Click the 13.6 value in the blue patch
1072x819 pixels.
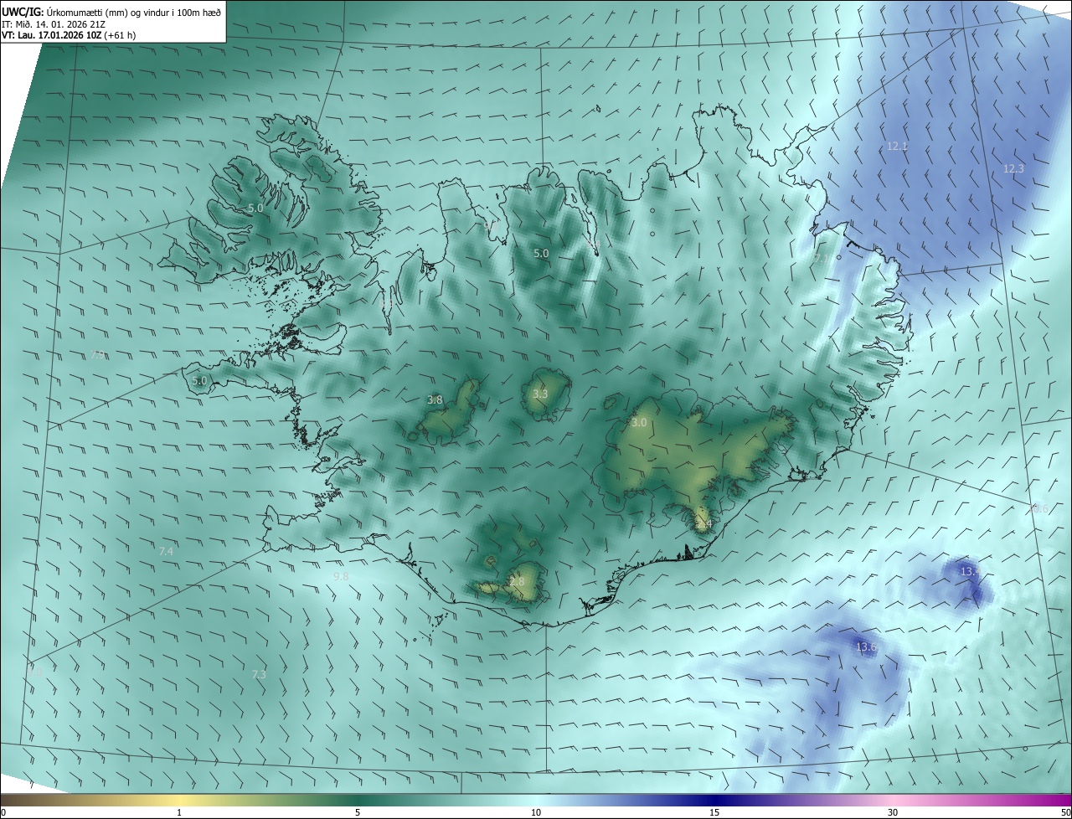pos(866,647)
